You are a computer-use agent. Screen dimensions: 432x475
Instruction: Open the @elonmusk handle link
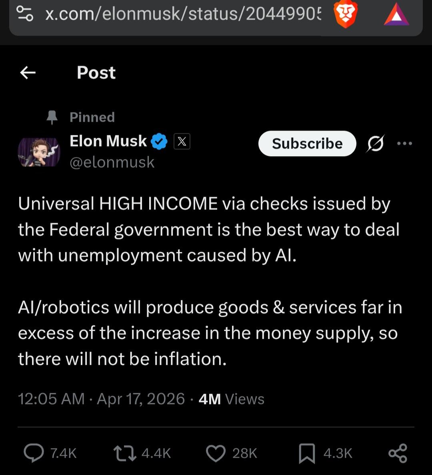point(112,162)
